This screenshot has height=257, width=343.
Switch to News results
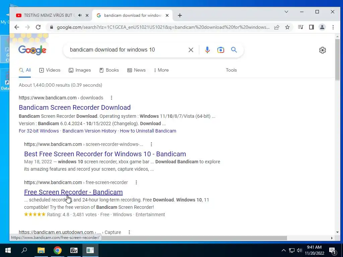coord(136,70)
